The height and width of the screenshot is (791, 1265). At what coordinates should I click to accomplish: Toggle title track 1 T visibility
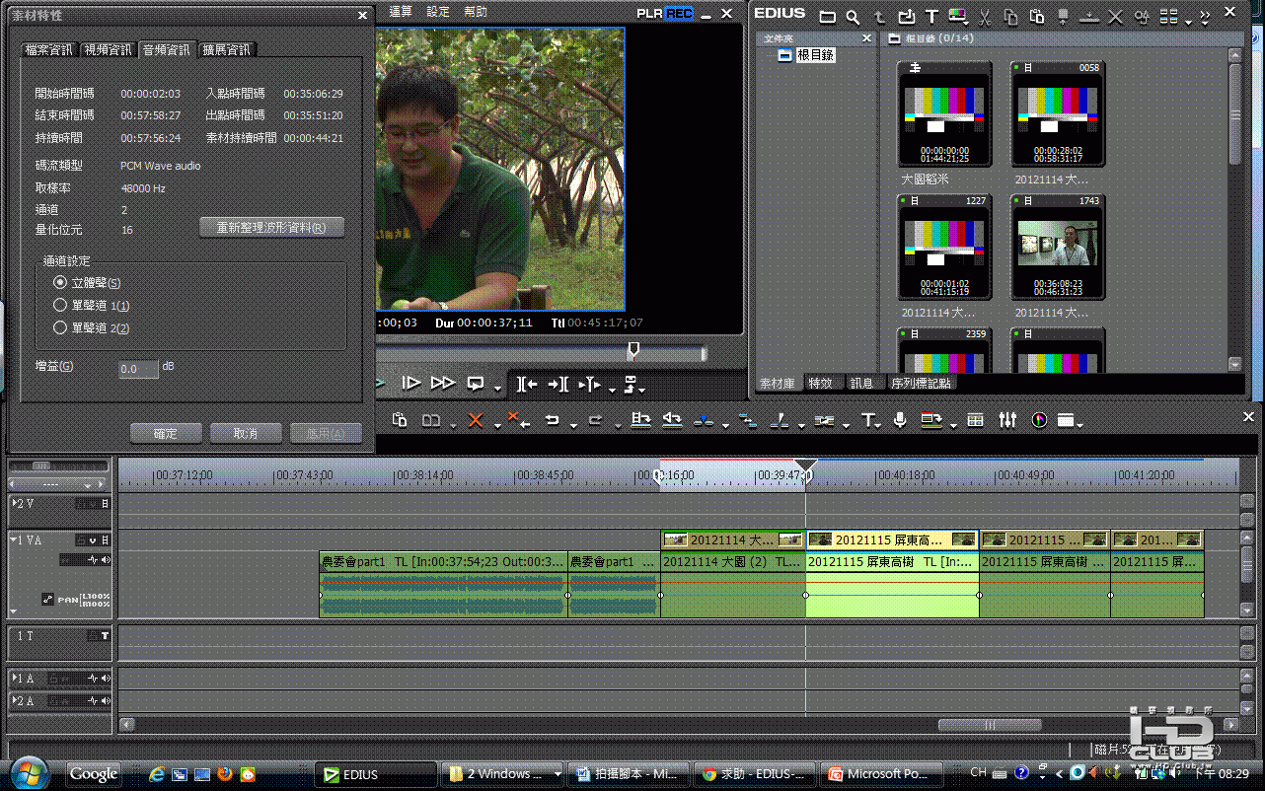click(x=105, y=635)
